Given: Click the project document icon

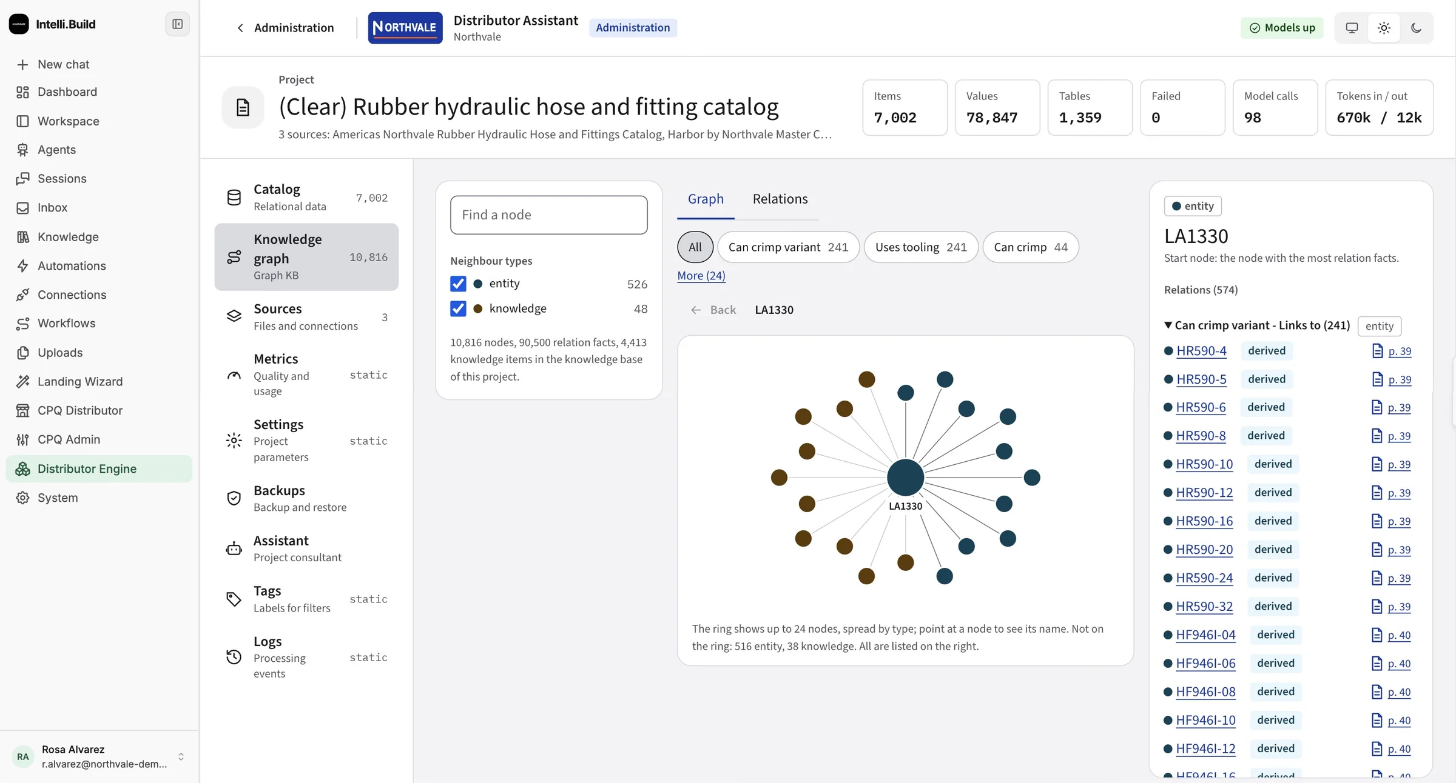Looking at the screenshot, I should click(x=243, y=107).
